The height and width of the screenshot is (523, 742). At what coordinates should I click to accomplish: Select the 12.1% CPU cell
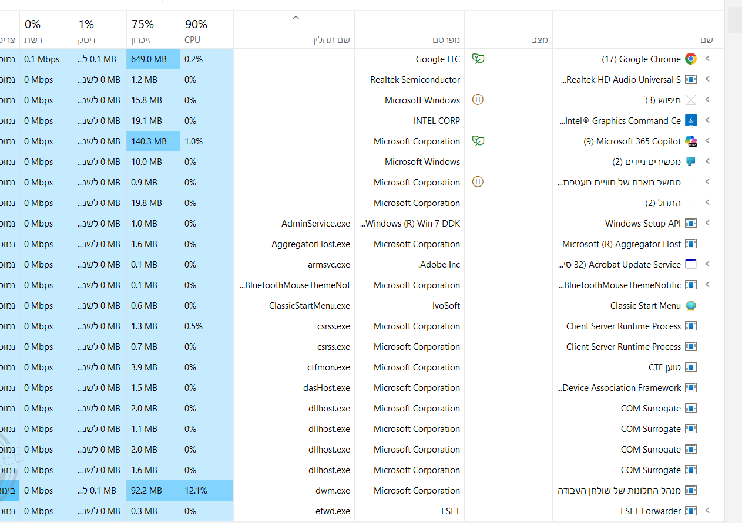click(207, 490)
